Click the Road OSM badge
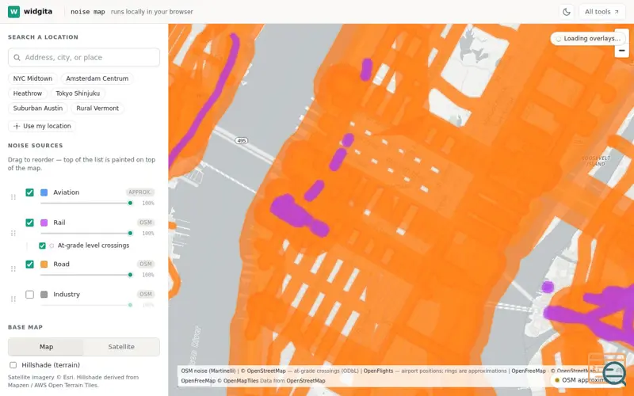Image resolution: width=634 pixels, height=396 pixels. point(146,265)
